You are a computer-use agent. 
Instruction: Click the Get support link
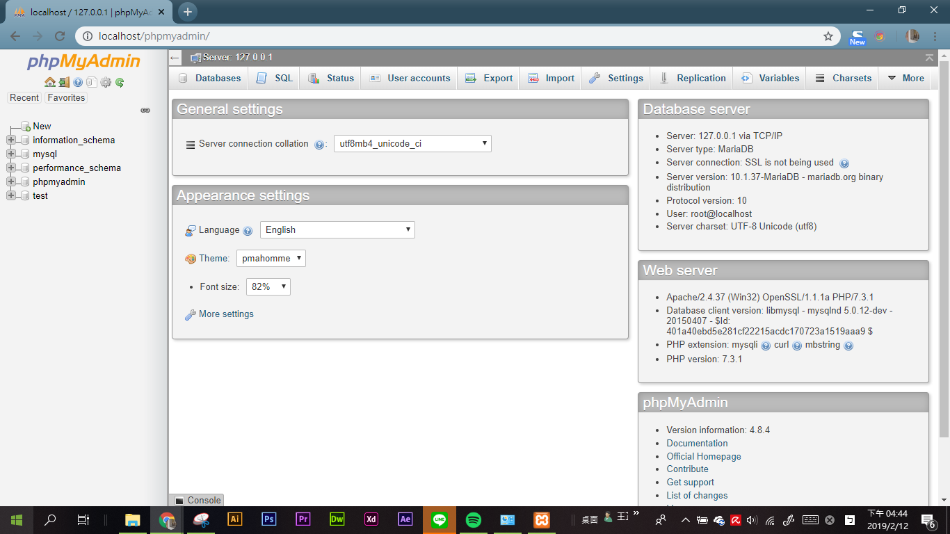click(690, 483)
